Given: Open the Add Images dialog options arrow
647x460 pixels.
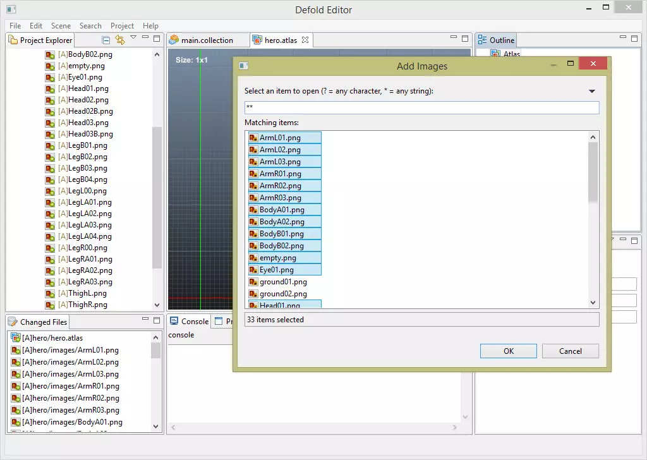Looking at the screenshot, I should tap(592, 92).
